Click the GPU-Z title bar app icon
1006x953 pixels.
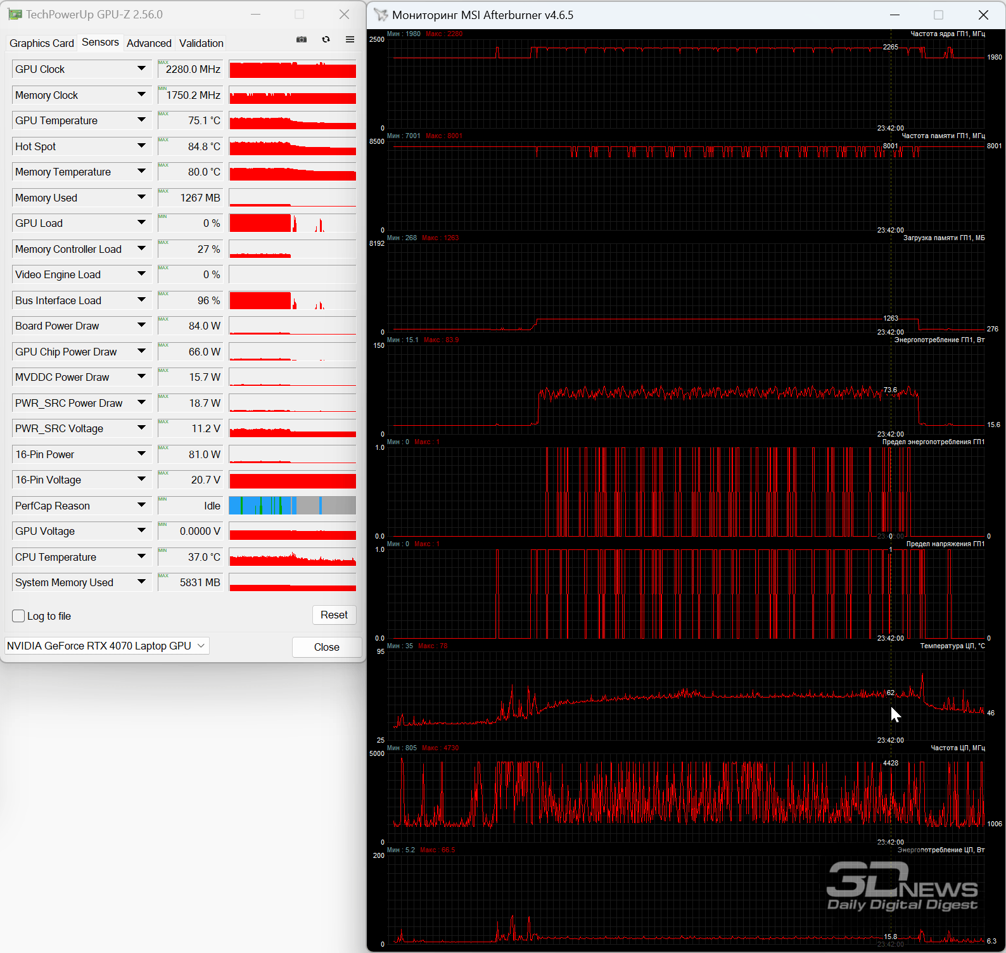pos(15,14)
